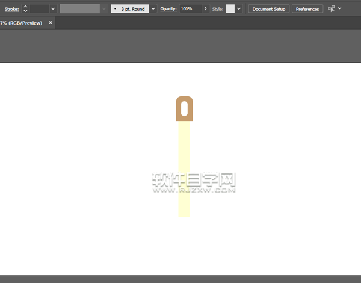Select the 3 pt. Round brush definition
The height and width of the screenshot is (283, 361).
[129, 9]
